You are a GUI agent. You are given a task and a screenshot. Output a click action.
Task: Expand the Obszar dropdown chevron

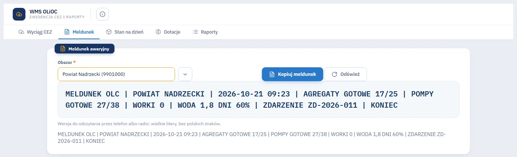(x=185, y=74)
